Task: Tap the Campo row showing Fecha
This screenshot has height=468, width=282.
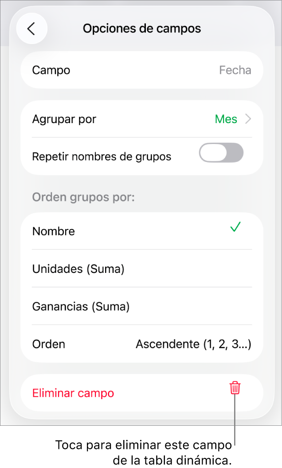Action: (x=142, y=70)
